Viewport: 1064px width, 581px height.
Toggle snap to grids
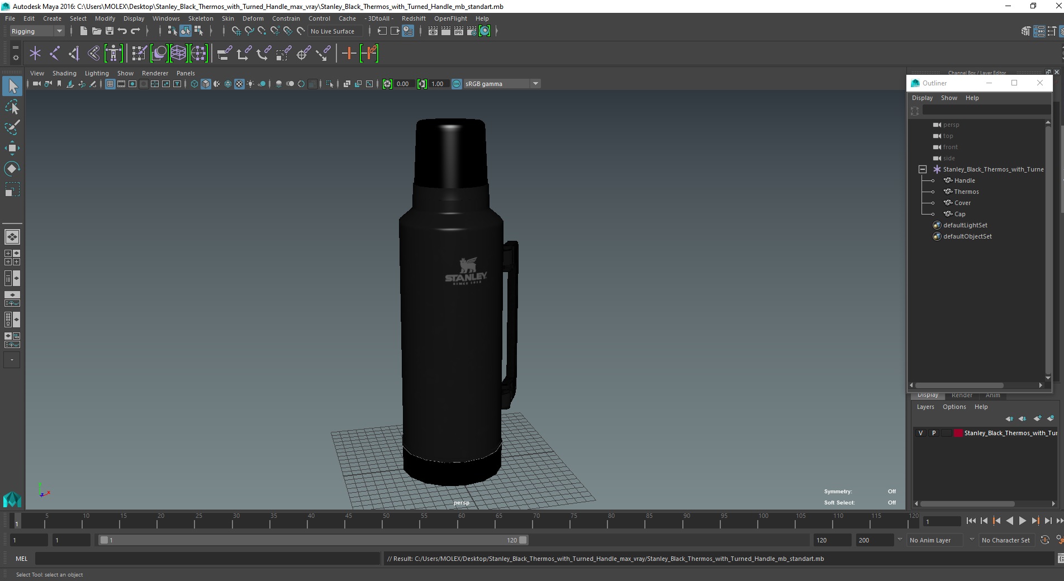(x=236, y=31)
